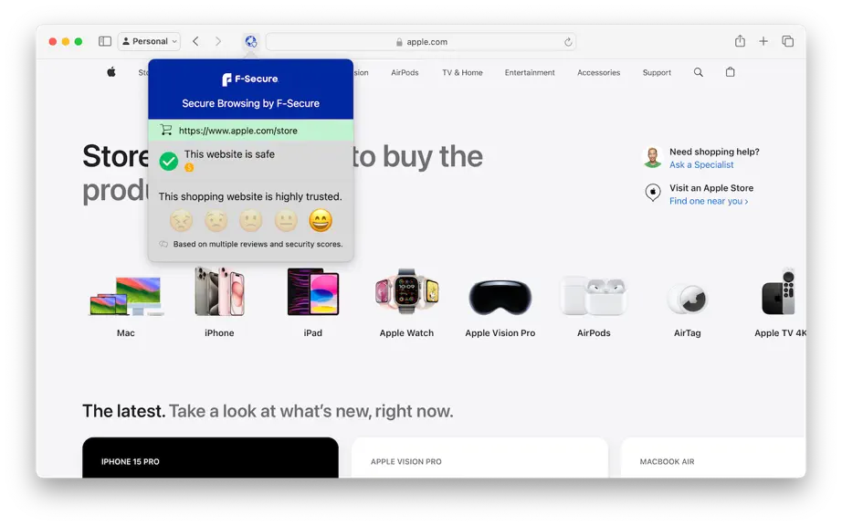Viewport: 842px width, 526px height.
Task: Open TV & Home navigation item
Action: point(462,72)
